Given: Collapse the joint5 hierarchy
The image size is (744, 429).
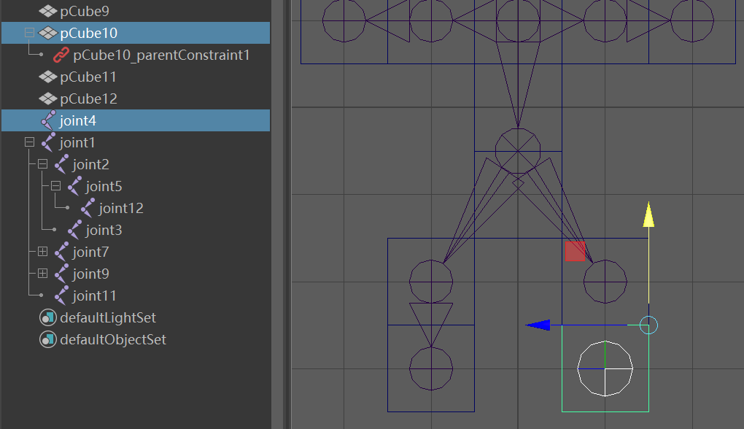Looking at the screenshot, I should pos(55,185).
